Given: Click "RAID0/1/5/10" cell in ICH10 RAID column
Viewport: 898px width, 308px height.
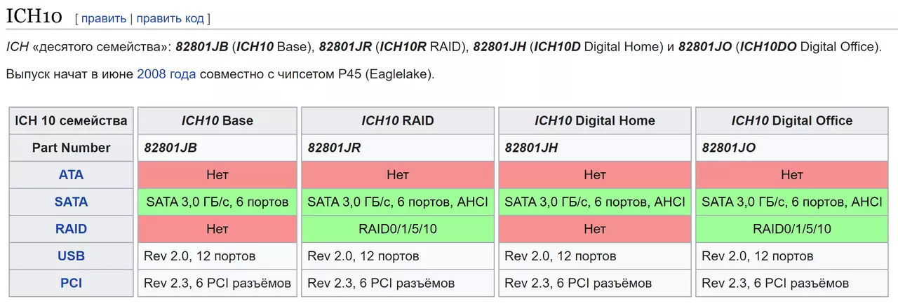Looking at the screenshot, I should [398, 229].
